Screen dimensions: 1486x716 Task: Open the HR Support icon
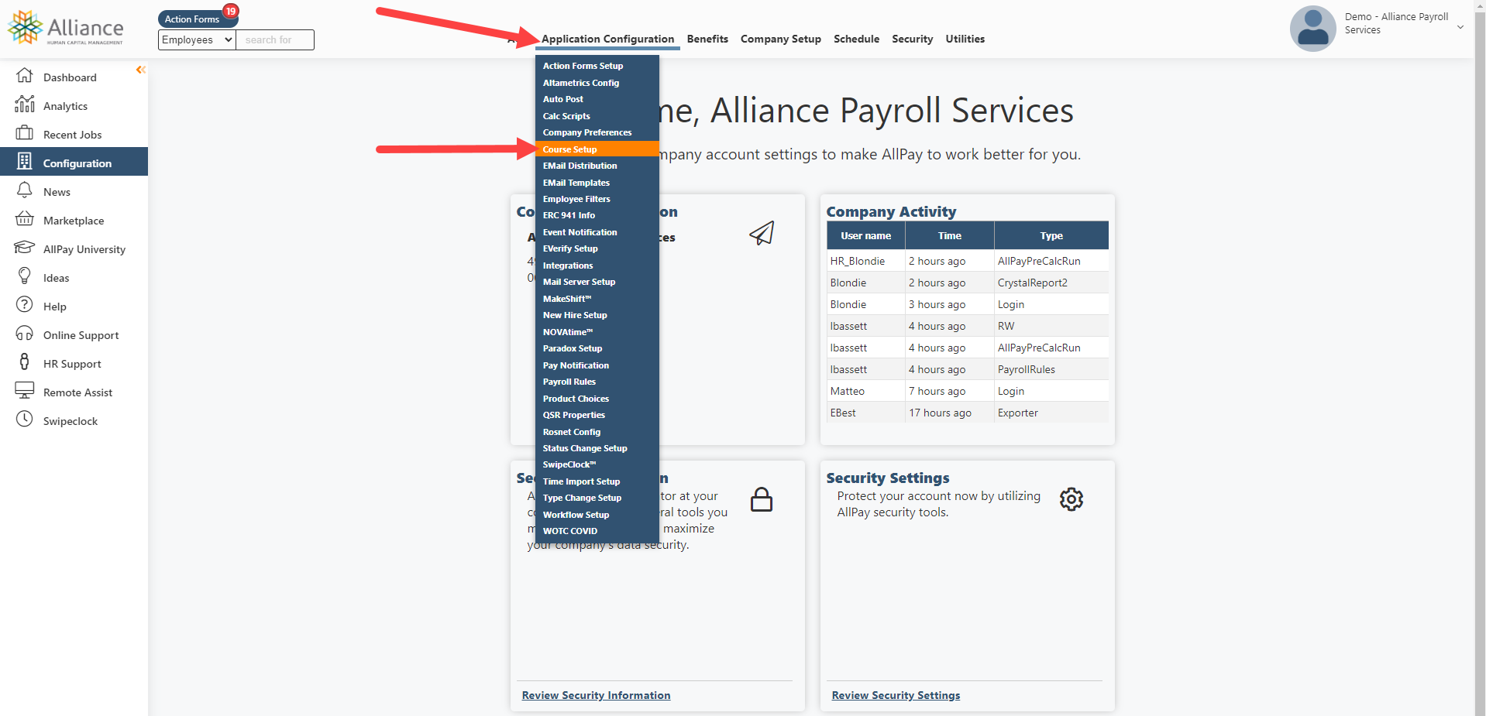[25, 361]
